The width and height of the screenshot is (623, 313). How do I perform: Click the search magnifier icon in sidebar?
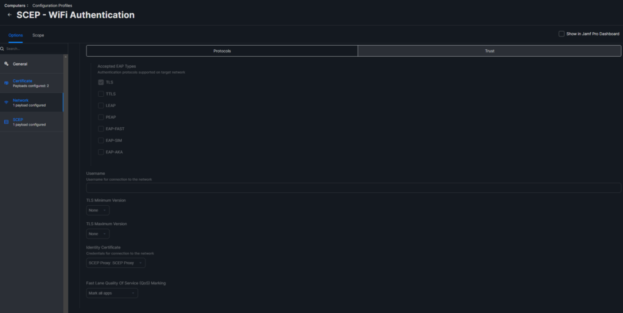click(x=2, y=49)
